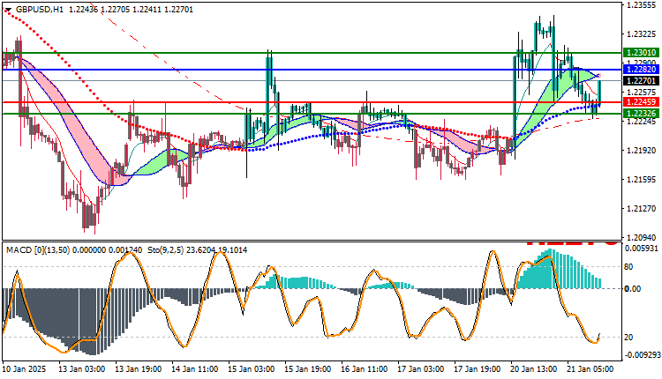Click the green 1.22326 price level tag

pos(641,114)
